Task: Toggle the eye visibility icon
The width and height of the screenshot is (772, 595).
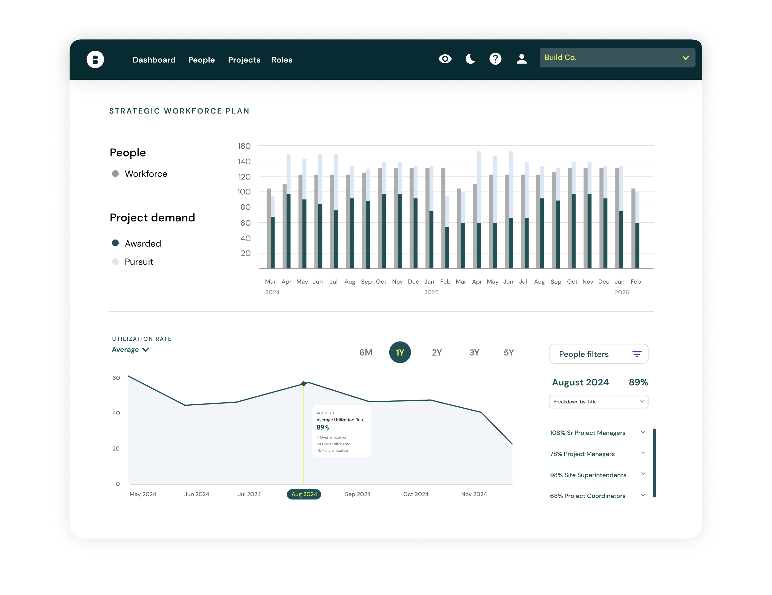Action: [x=445, y=59]
